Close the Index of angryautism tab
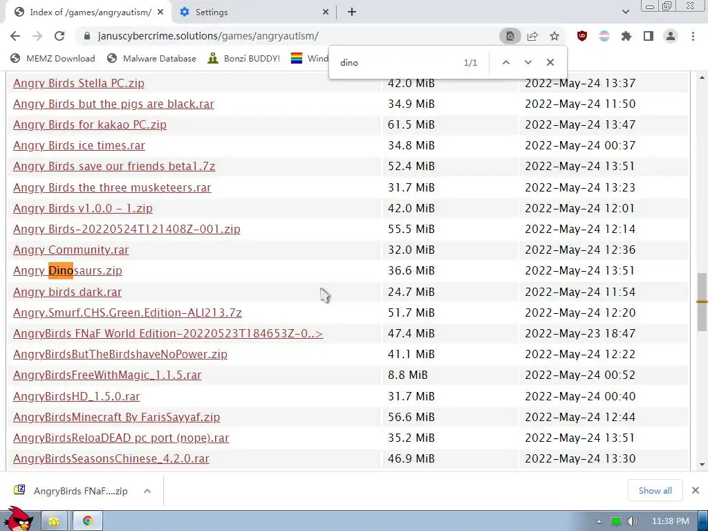 160,12
